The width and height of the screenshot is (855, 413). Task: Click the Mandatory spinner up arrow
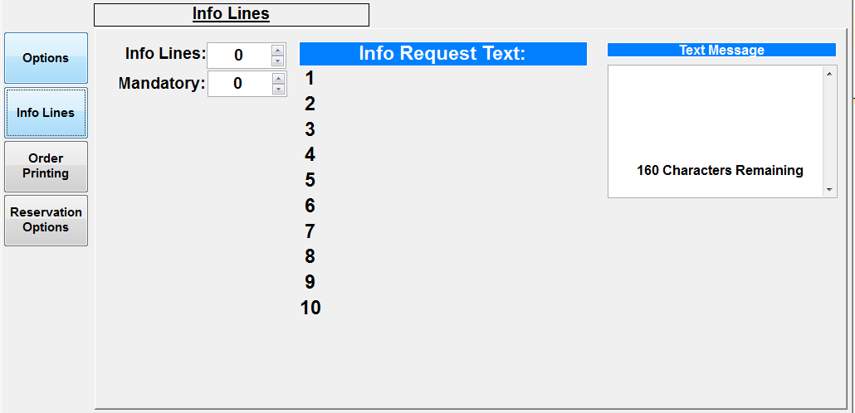[278, 78]
